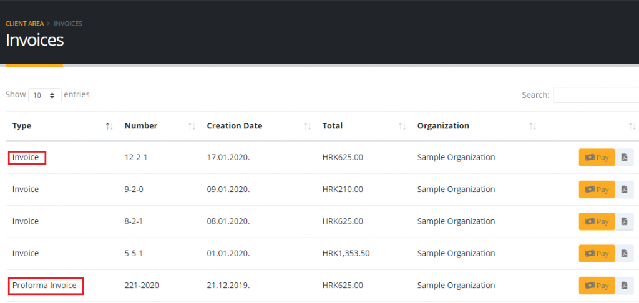Pay invoice 8-2-1
The width and height of the screenshot is (639, 303).
click(x=597, y=221)
